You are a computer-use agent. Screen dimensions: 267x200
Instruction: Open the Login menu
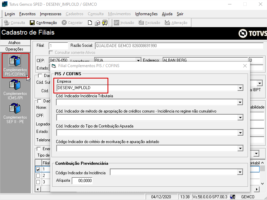pyautogui.click(x=10, y=14)
